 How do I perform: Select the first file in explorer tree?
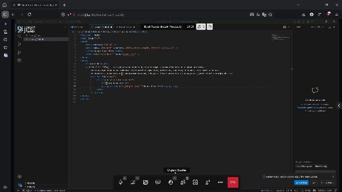(x=46, y=36)
